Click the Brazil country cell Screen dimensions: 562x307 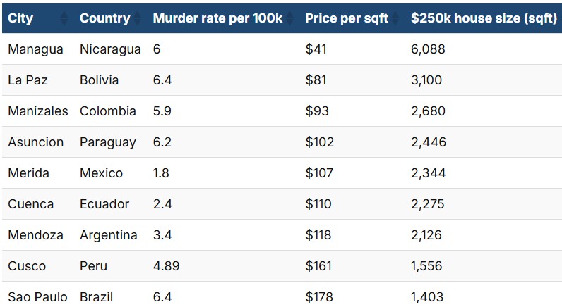pos(96,297)
